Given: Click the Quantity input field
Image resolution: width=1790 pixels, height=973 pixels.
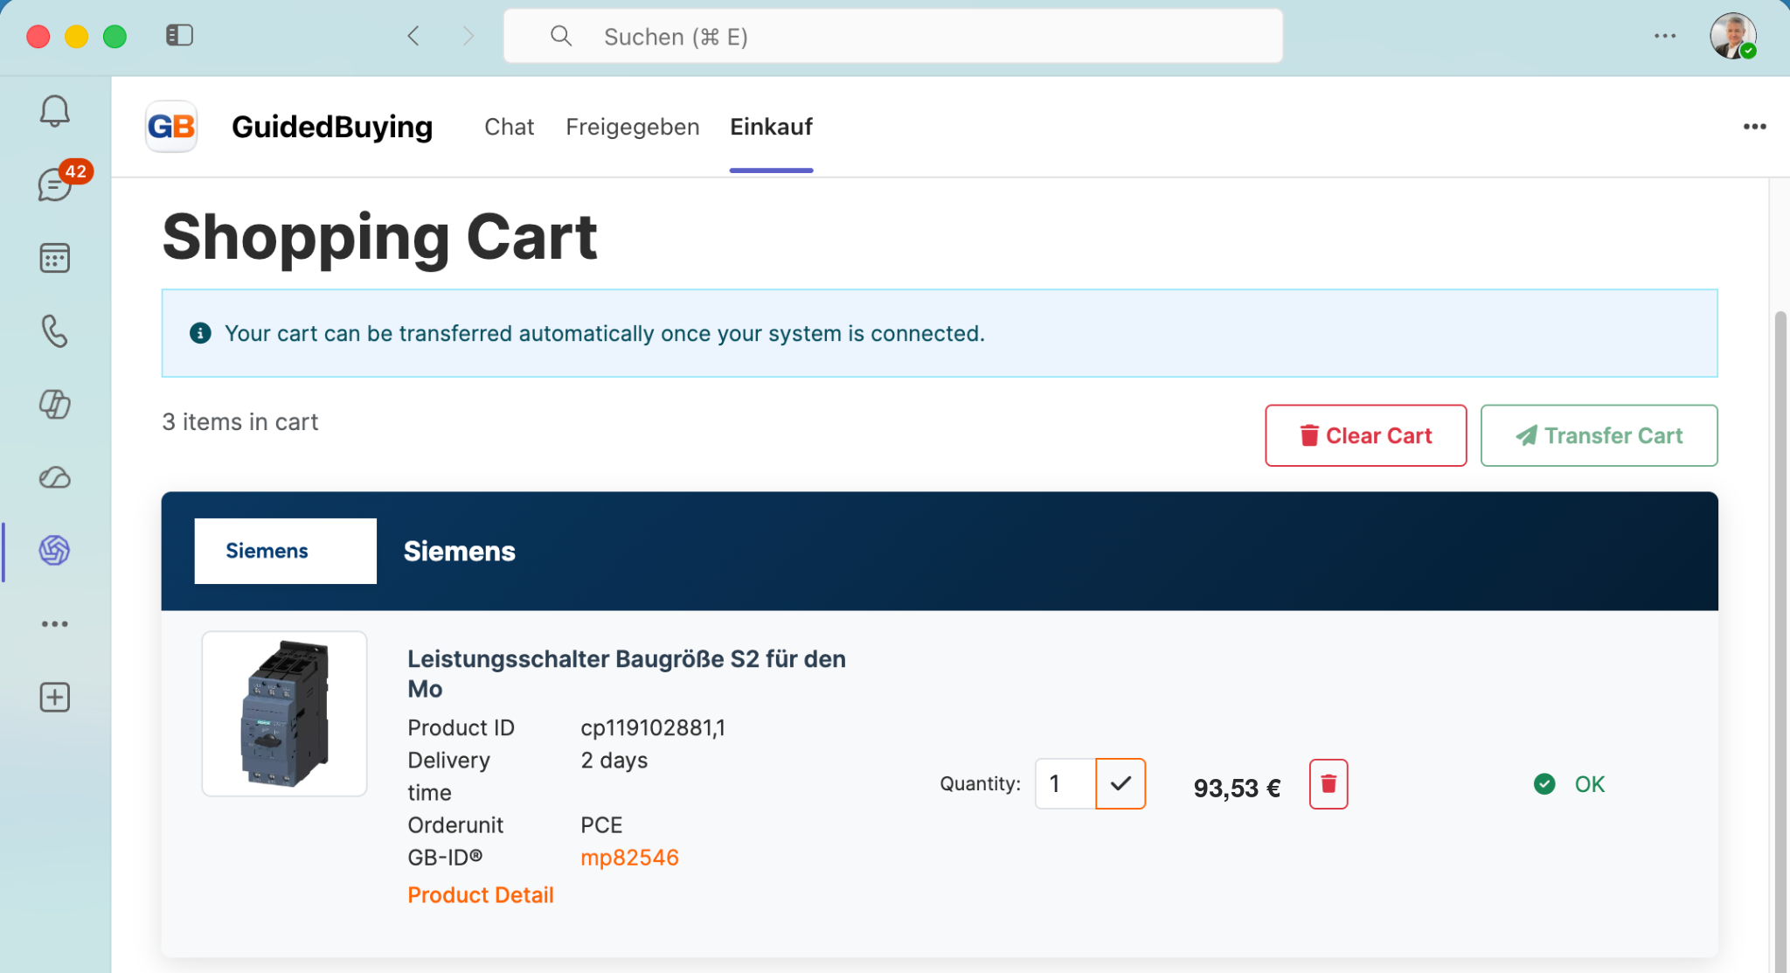Looking at the screenshot, I should tap(1065, 784).
